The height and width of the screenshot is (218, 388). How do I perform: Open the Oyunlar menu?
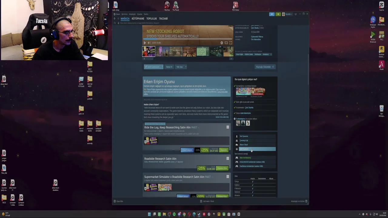pyautogui.click(x=139, y=14)
